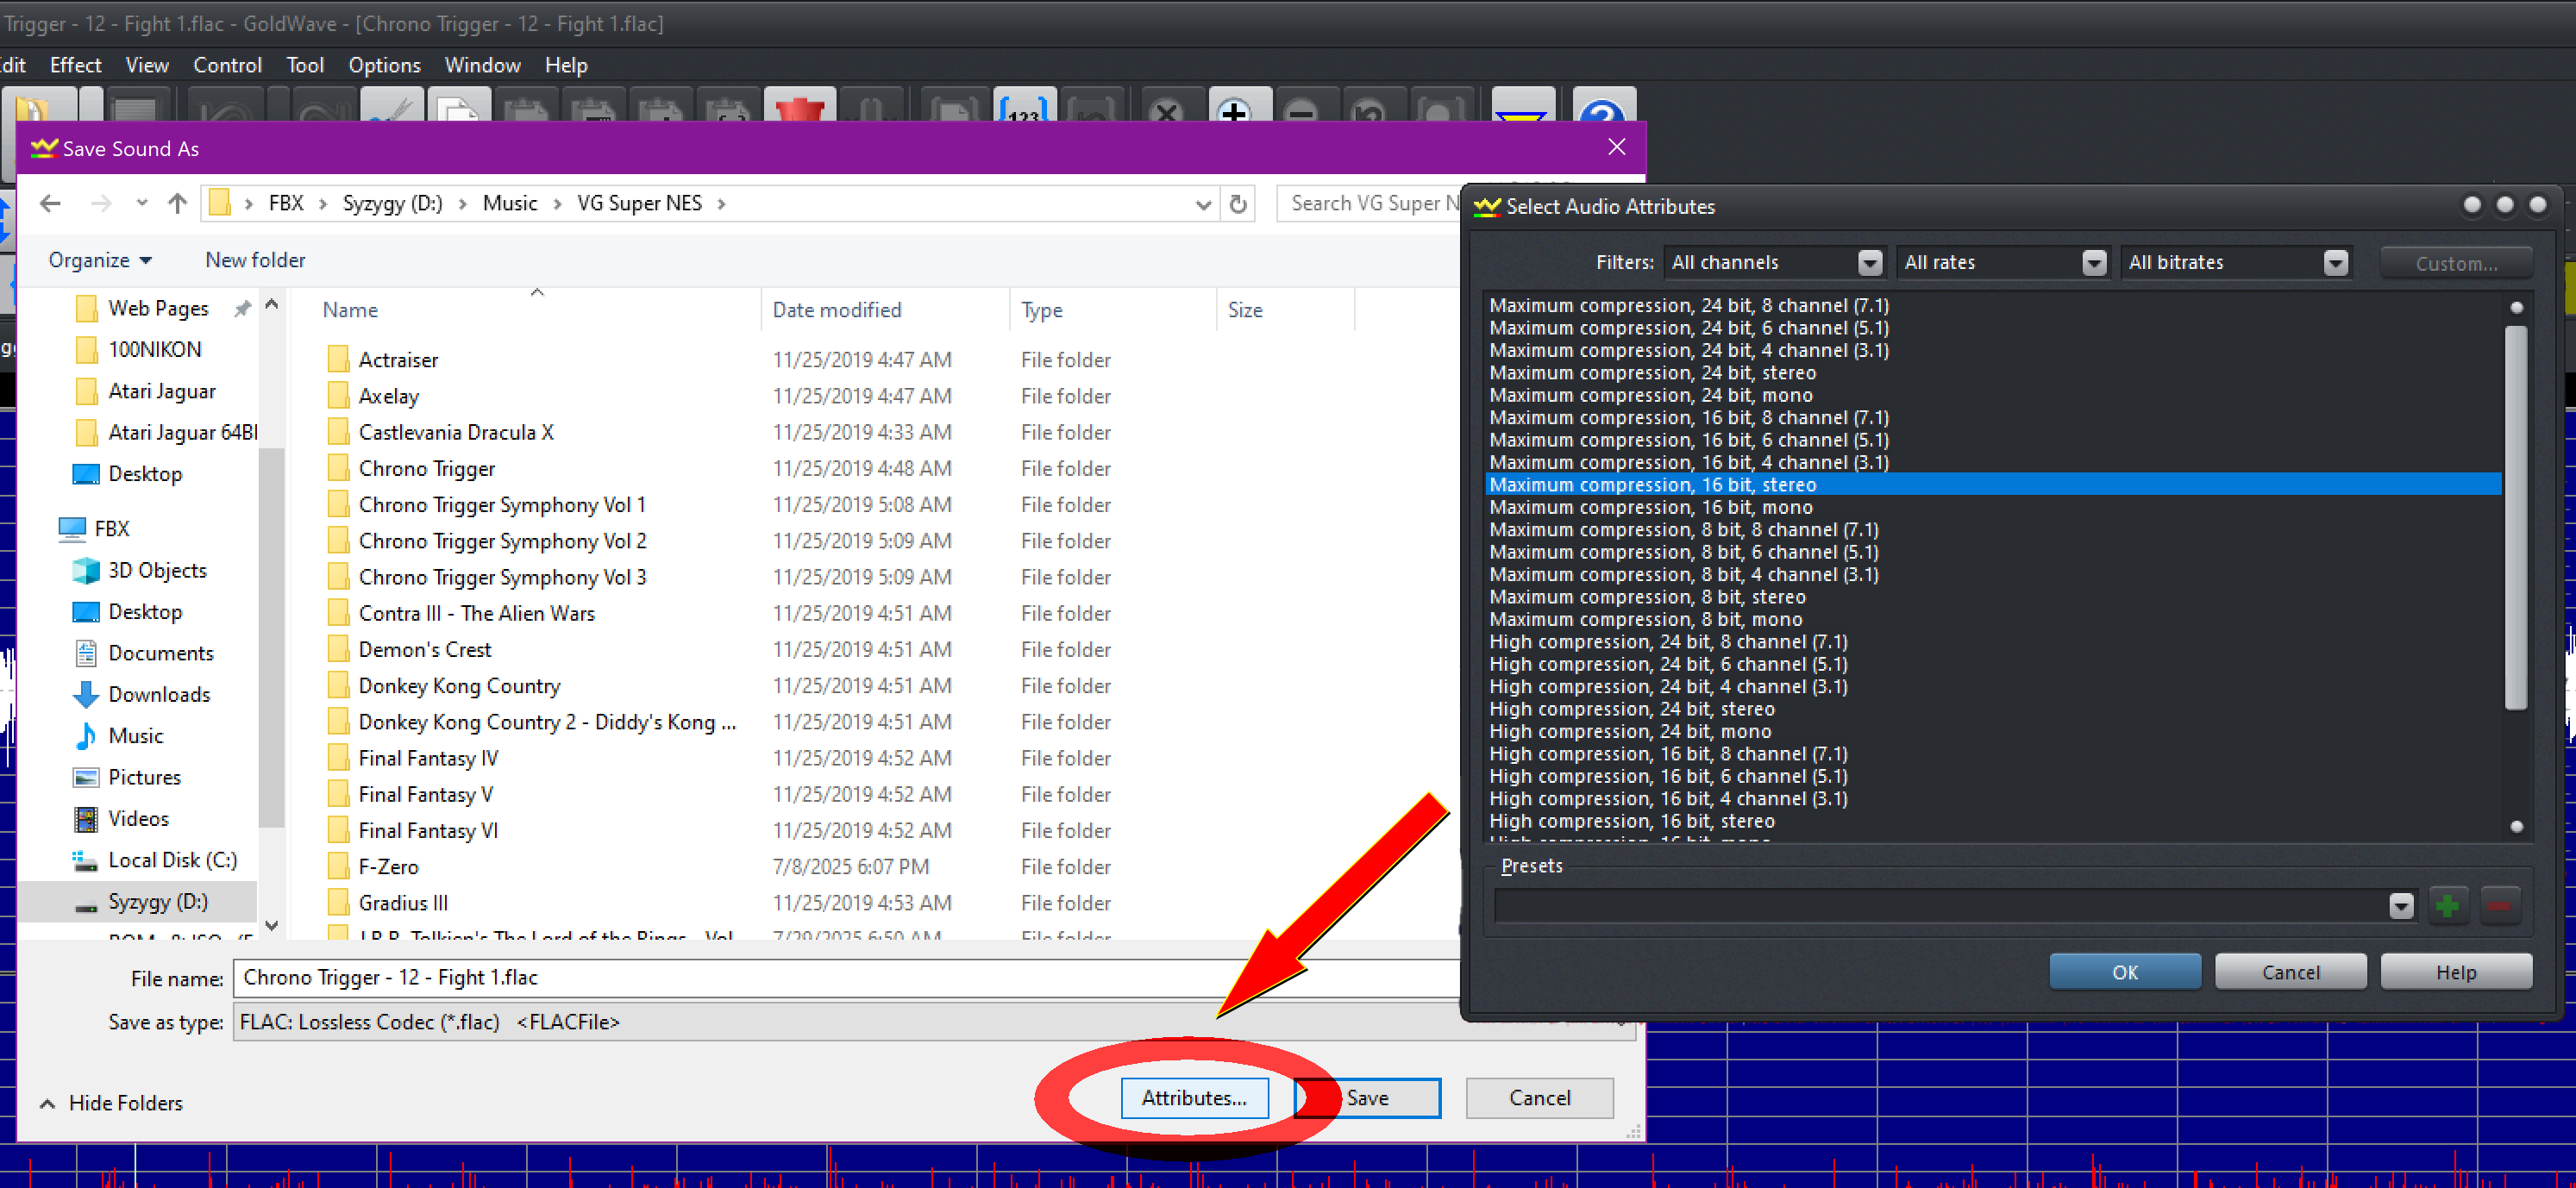Open the Effect menu

click(75, 65)
